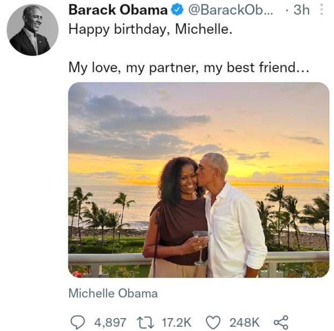Image resolution: width=334 pixels, height=331 pixels.
Task: Click the 3h timestamp
Action: point(301,10)
